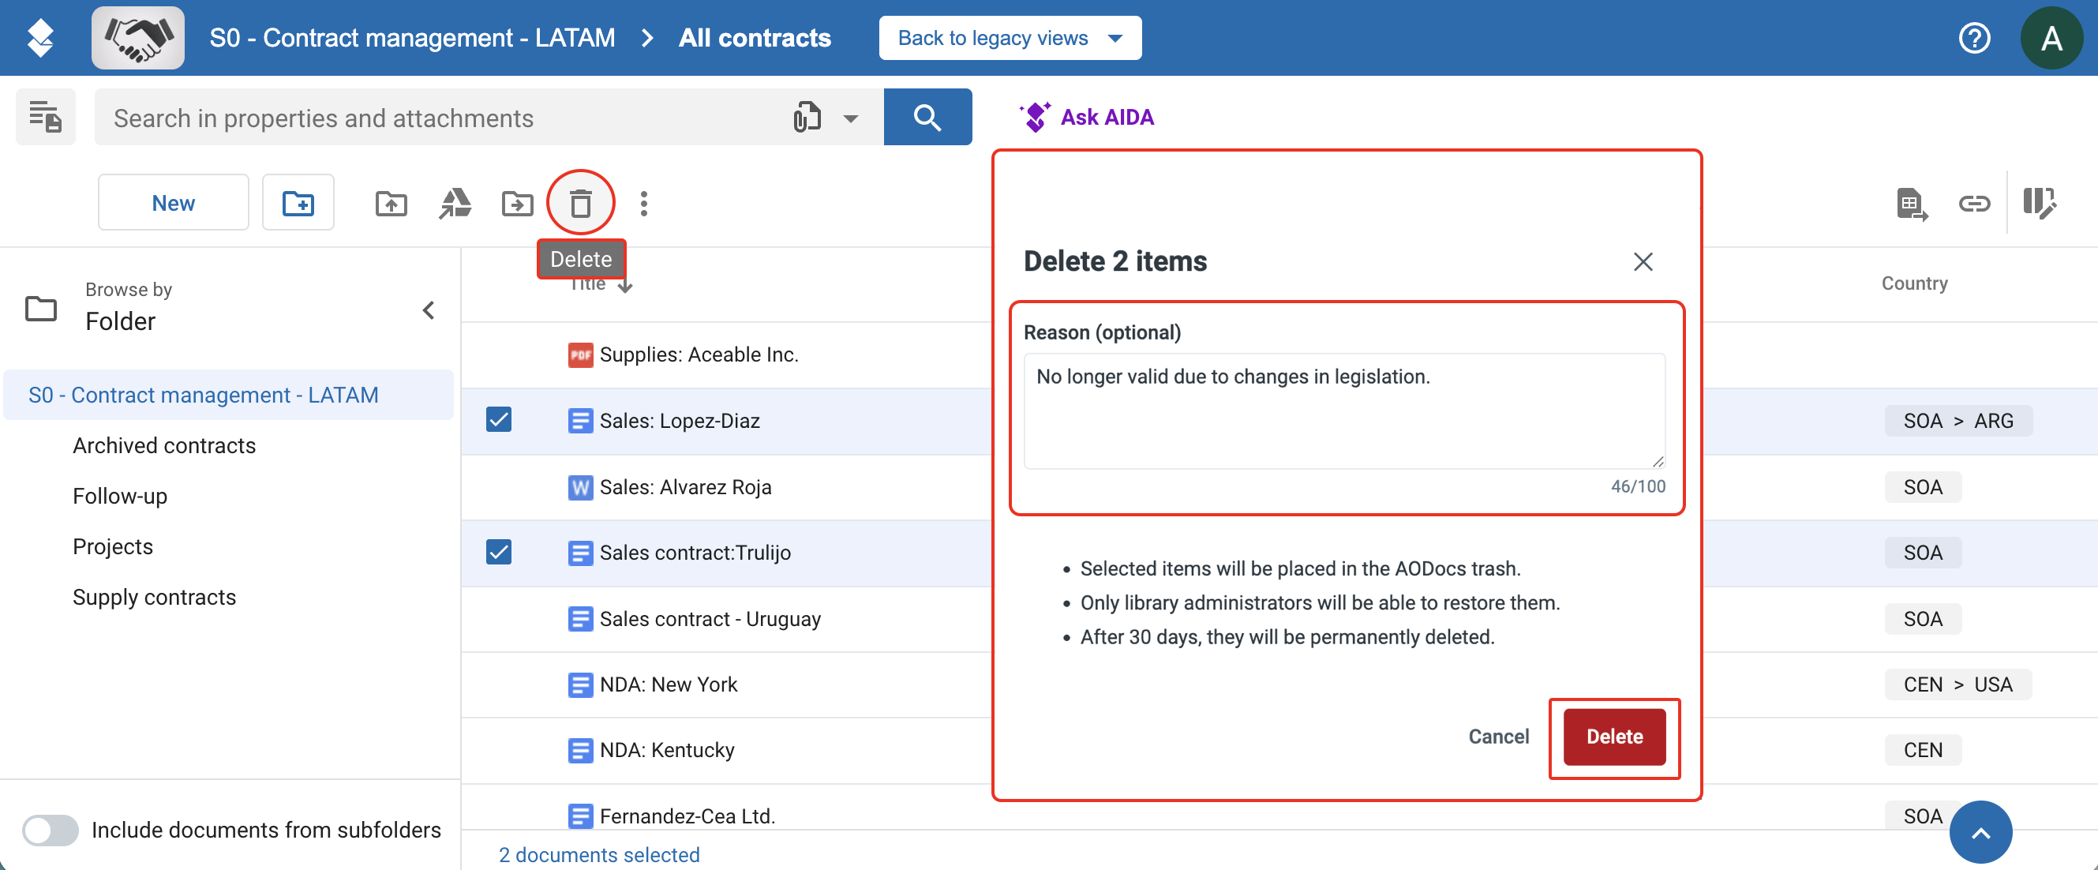The width and height of the screenshot is (2098, 870).
Task: Collapse the Browse by Folder panel
Action: point(429,309)
